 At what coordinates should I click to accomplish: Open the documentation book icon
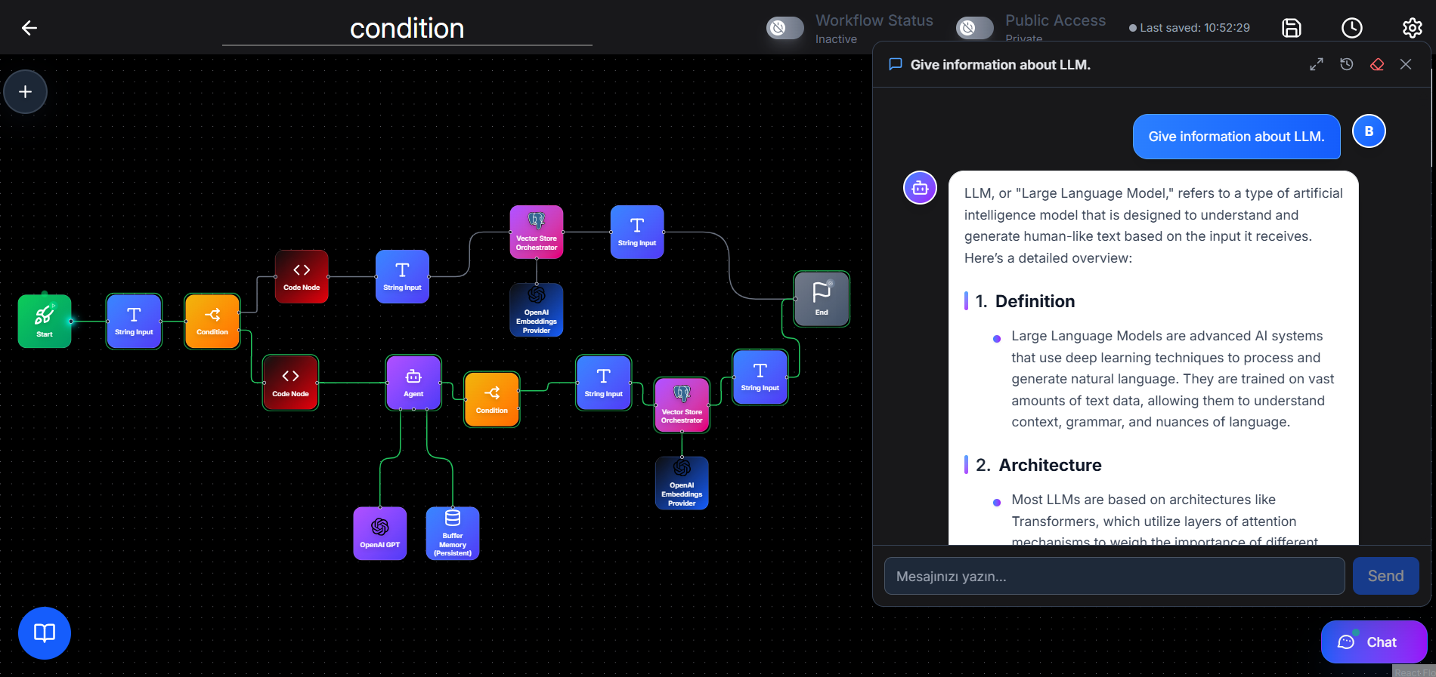point(45,632)
